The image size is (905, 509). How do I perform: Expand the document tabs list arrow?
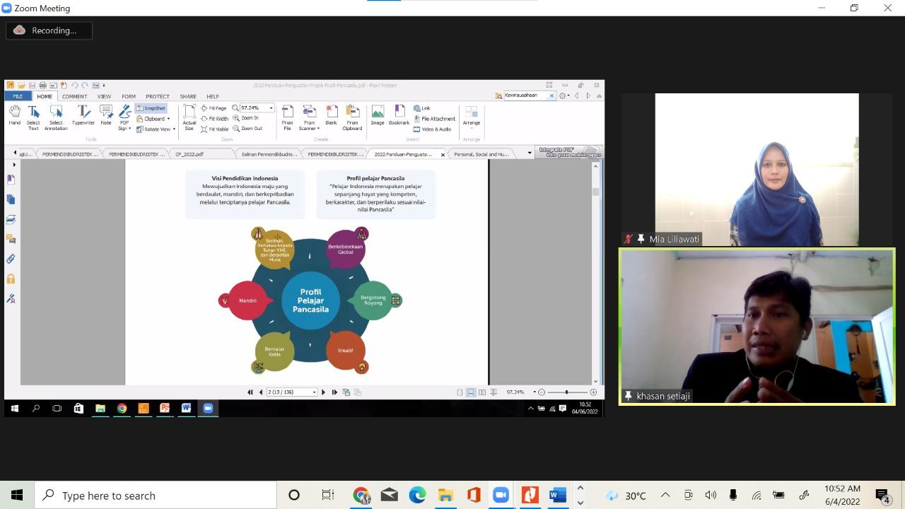(529, 153)
